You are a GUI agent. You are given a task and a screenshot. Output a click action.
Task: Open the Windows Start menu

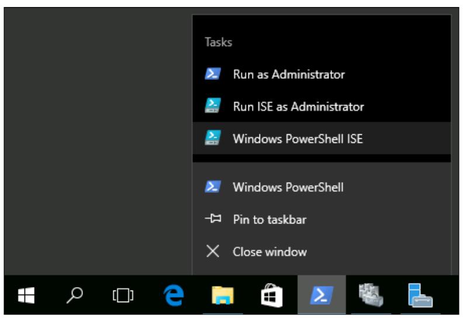point(26,295)
